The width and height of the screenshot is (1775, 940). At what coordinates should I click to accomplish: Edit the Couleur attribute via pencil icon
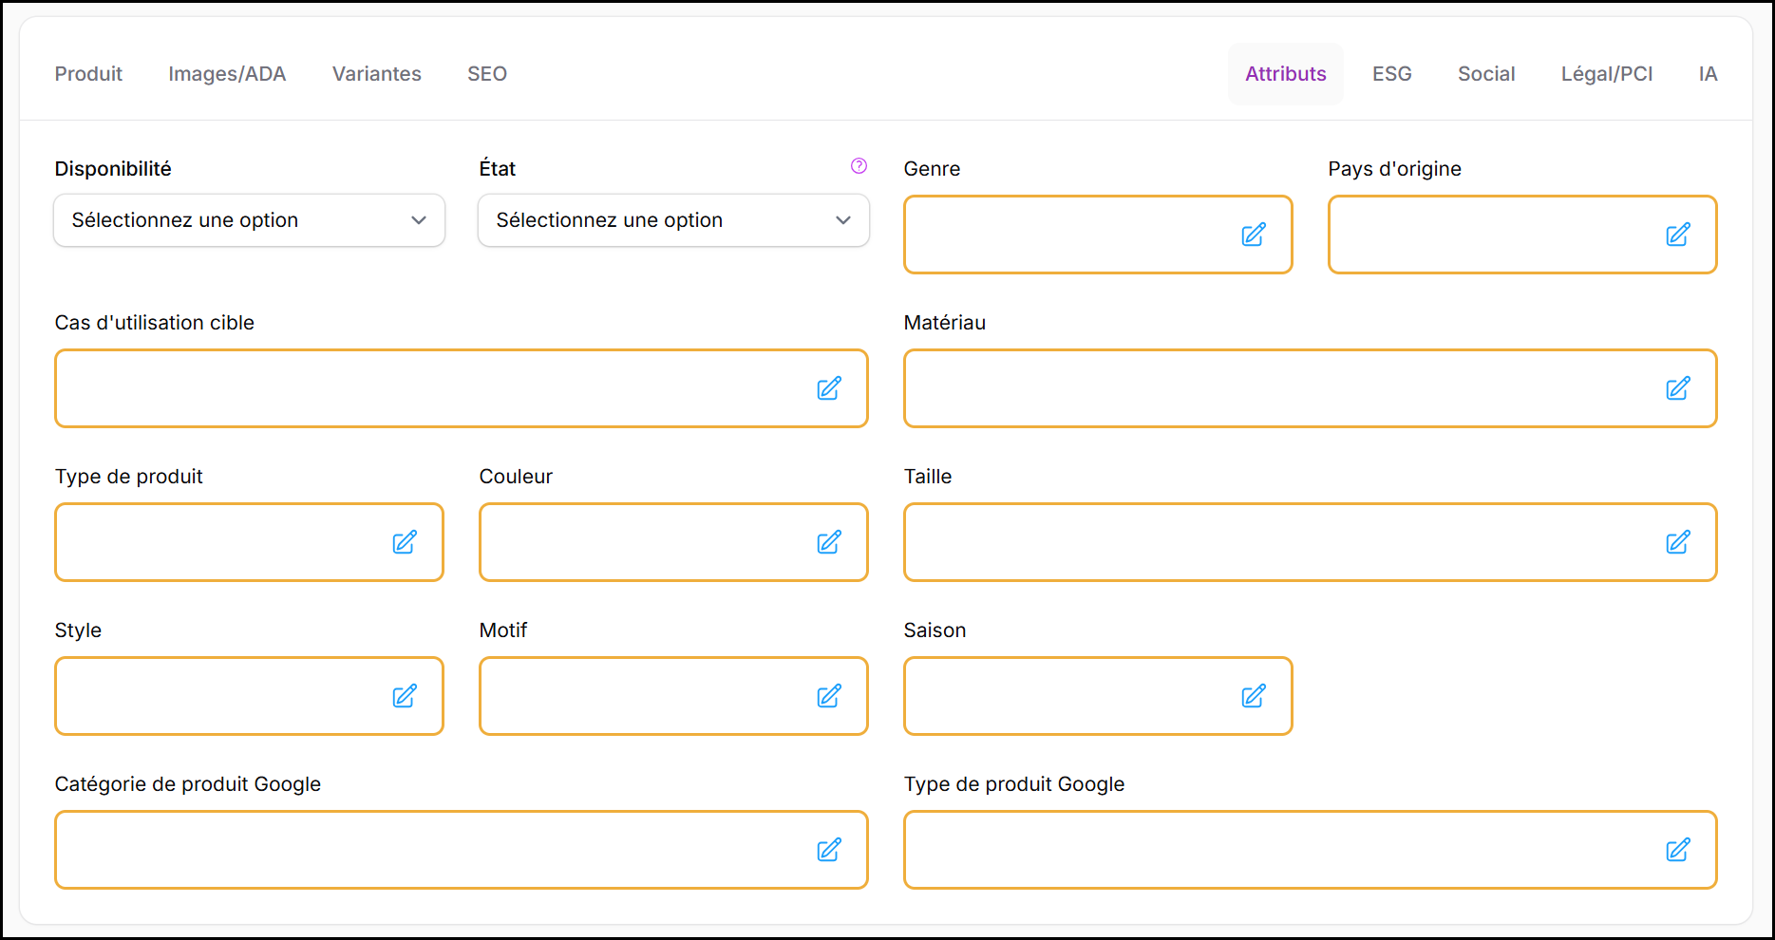tap(828, 542)
